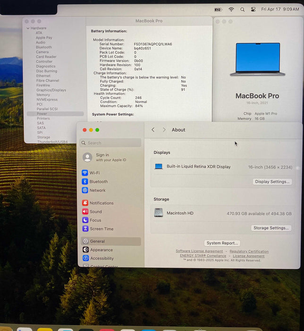Click the date and time in the menu bar
The width and height of the screenshot is (304, 331).
coord(280,9)
